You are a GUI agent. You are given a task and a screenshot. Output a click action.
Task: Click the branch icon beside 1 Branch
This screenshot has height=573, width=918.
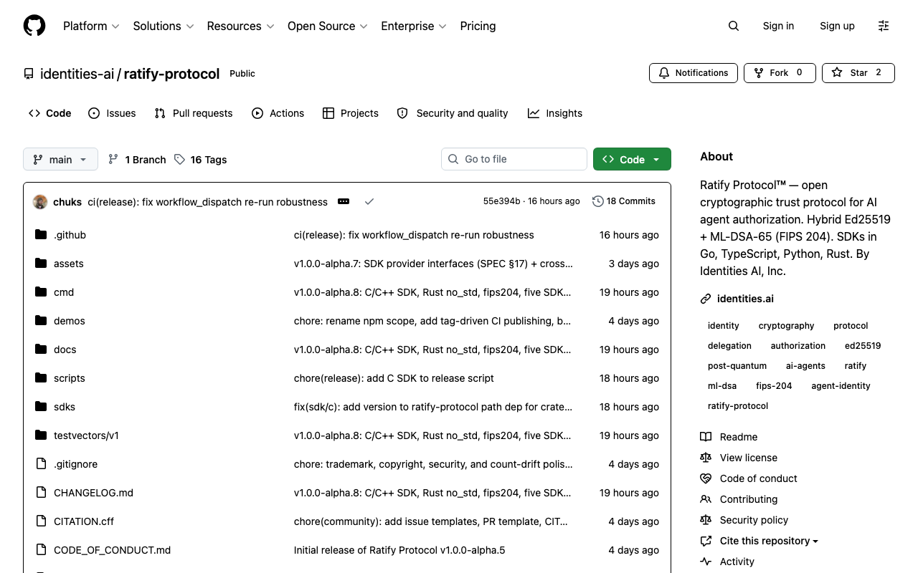pos(113,159)
